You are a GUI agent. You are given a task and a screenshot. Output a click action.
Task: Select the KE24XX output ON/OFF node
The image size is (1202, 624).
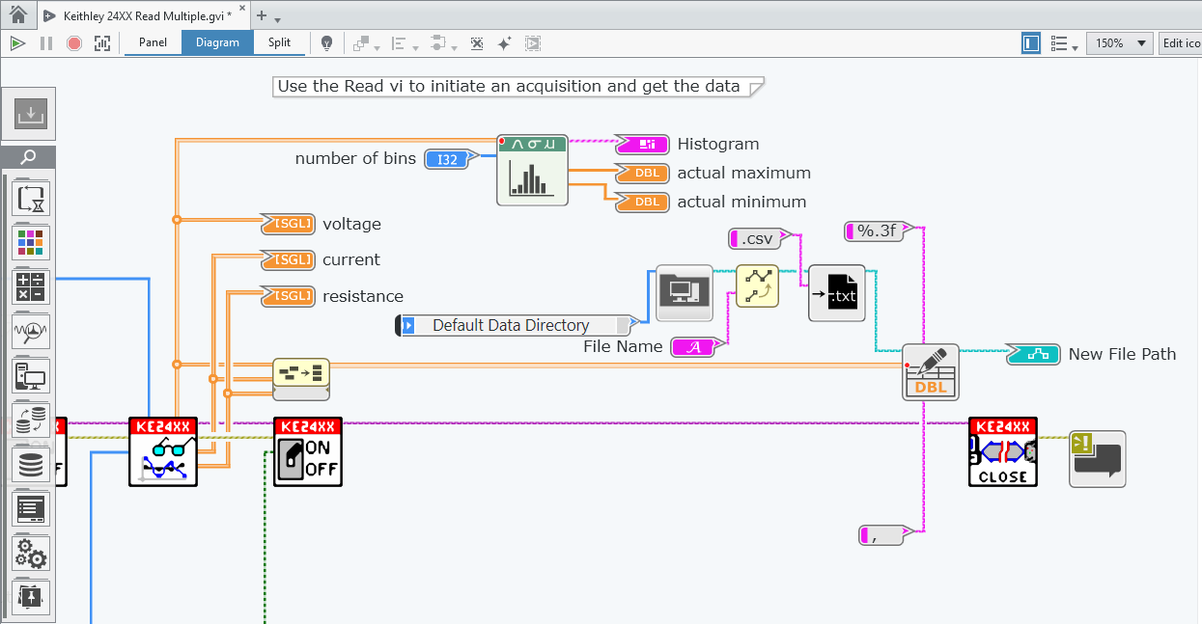click(x=307, y=451)
